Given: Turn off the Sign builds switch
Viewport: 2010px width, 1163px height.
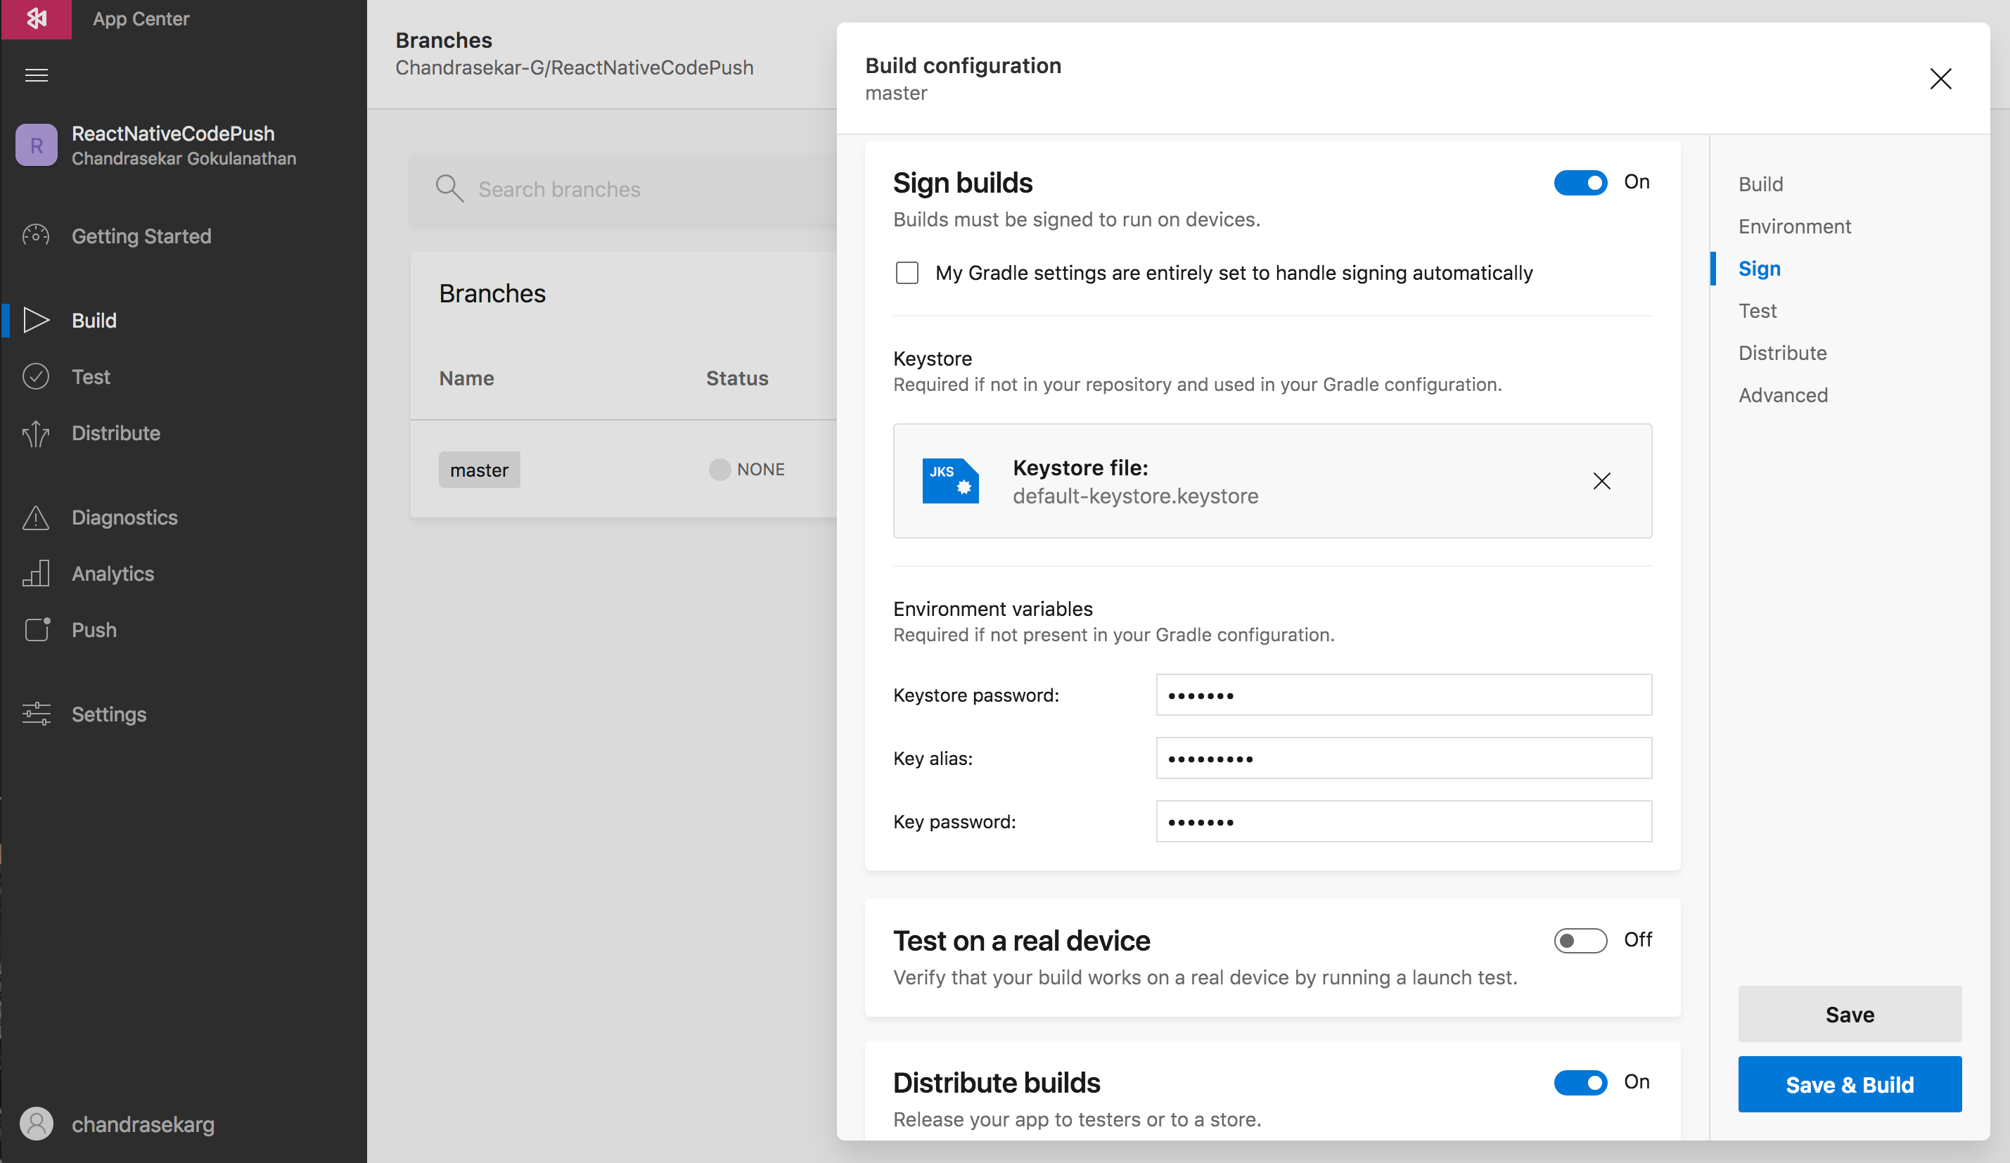Looking at the screenshot, I should pyautogui.click(x=1580, y=183).
